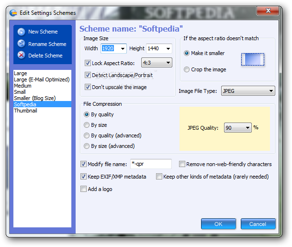Toggle Lock Aspect Ratio checkbox
292x247 pixels.
[x=88, y=63]
